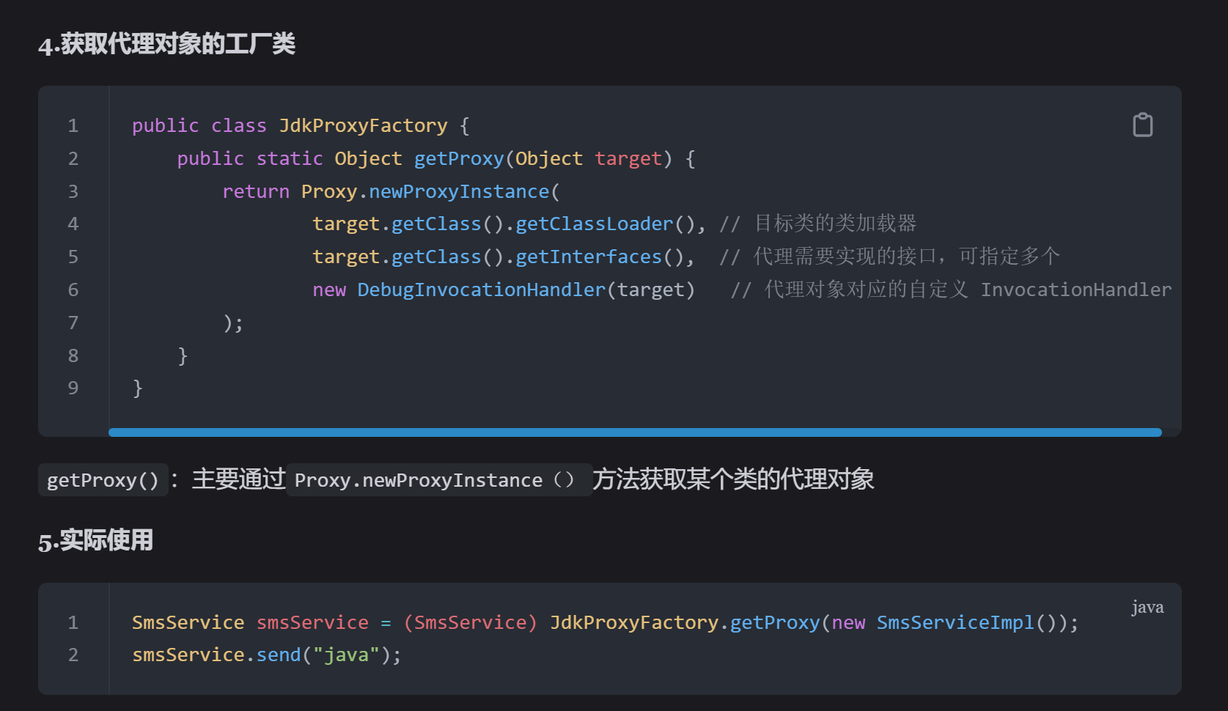Click the heading "4.获取代理对象的工厂类"
The height and width of the screenshot is (711, 1228).
tap(167, 44)
